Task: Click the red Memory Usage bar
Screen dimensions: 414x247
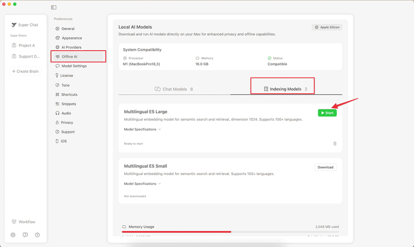Action: click(x=176, y=232)
